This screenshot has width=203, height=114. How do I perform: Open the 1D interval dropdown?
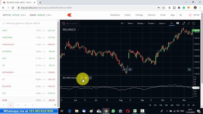tap(123, 23)
